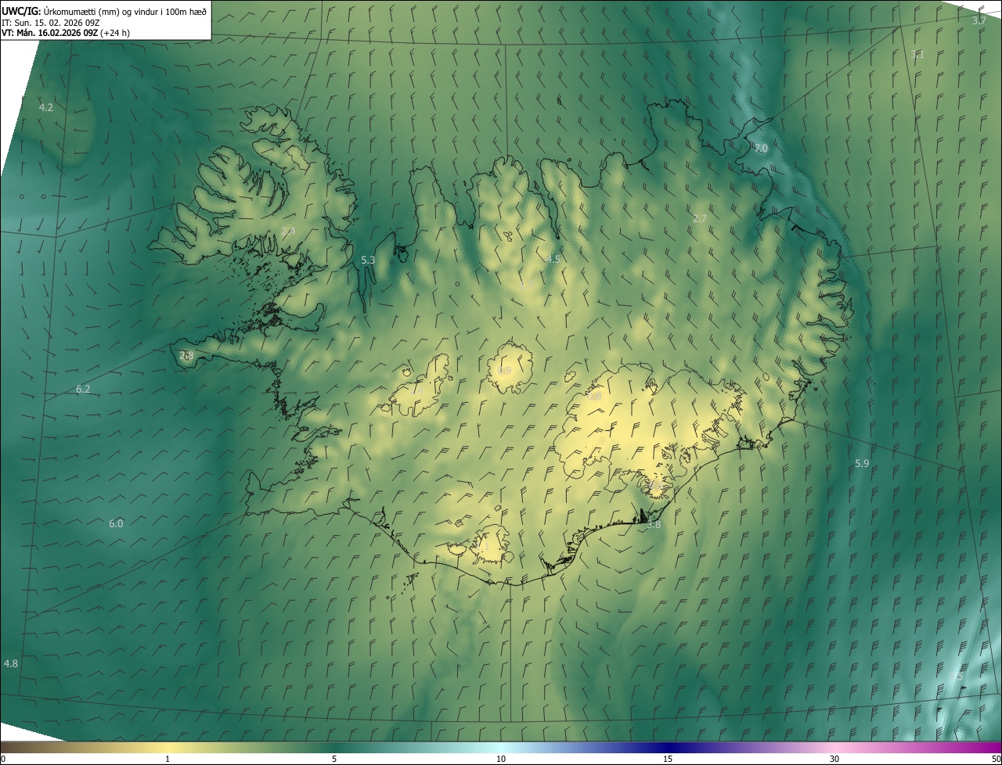Pick the 3.8 value label on the map
1002x765 pixels.
pos(654,525)
